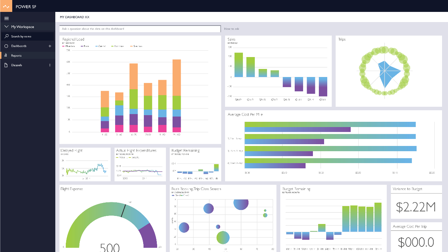The image size is (448, 252).
Task: Open the Delayed Flight line chart tile
Action: point(85,164)
